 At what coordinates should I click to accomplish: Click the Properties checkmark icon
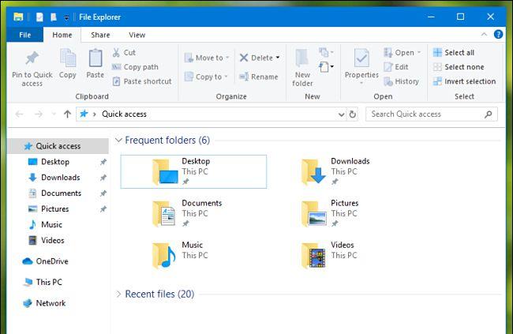coord(361,58)
